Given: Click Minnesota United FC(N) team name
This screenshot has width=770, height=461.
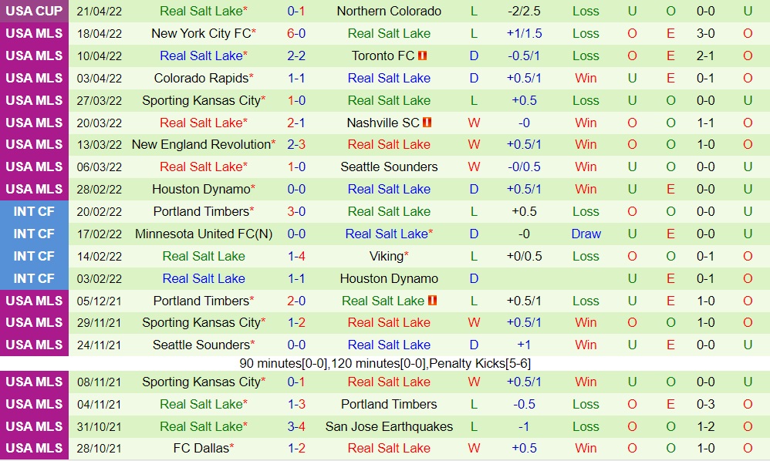Looking at the screenshot, I should point(204,234).
